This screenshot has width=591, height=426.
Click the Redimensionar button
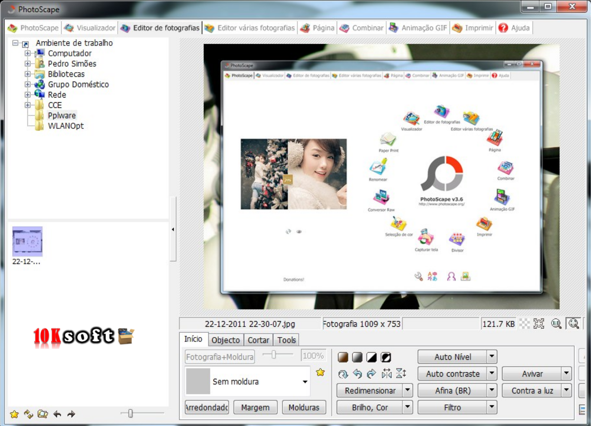point(370,390)
